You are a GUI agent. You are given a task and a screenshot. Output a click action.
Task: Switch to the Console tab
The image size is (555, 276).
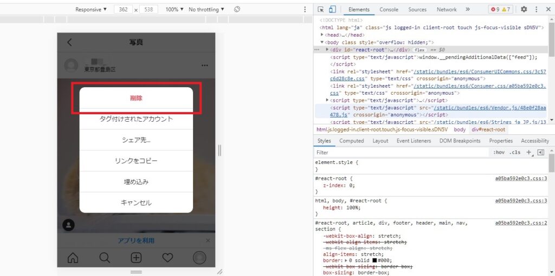point(389,10)
